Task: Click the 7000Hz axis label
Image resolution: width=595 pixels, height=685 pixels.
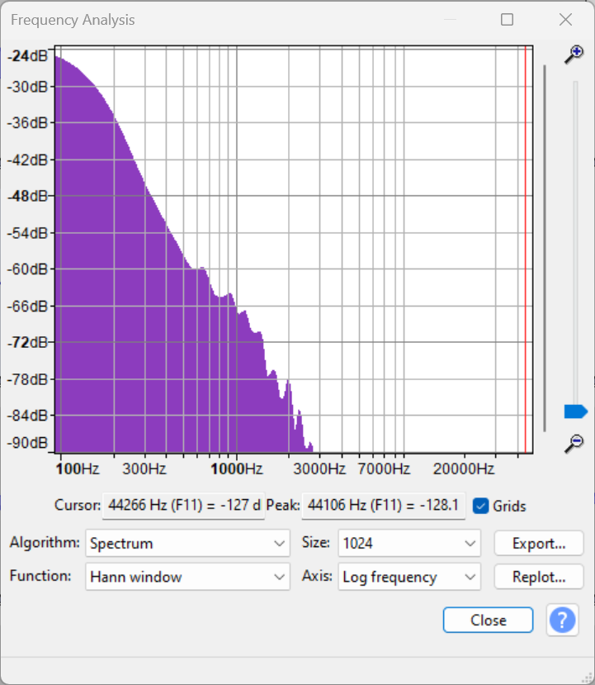Action: [384, 469]
